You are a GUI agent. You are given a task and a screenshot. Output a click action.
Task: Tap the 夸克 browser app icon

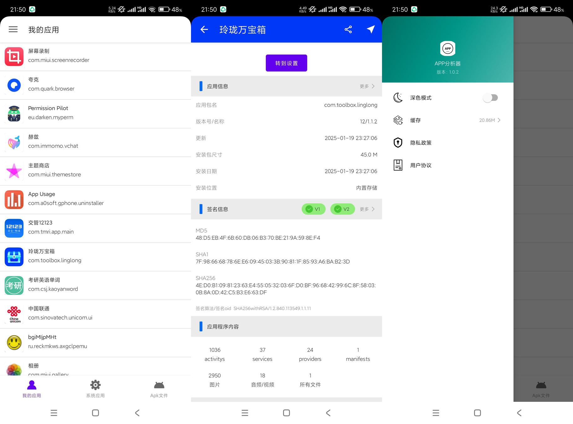14,85
